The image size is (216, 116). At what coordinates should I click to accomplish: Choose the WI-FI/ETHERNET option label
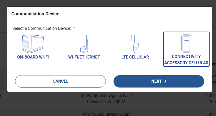click(x=84, y=57)
